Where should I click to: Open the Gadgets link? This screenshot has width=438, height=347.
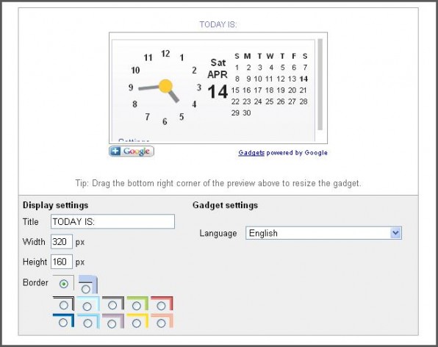pos(251,153)
